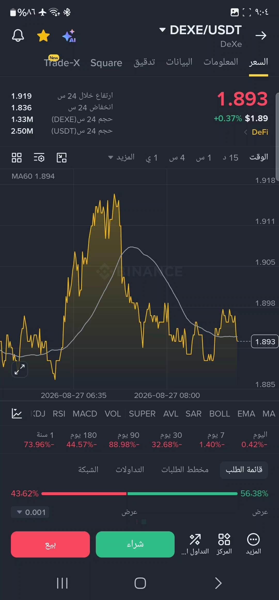This screenshot has height=600, width=279.
Task: Open the bottom المزيد more icon
Action: [x=253, y=544]
